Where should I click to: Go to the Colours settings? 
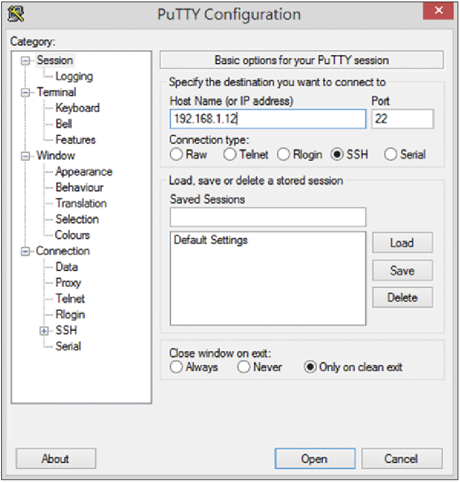[73, 235]
